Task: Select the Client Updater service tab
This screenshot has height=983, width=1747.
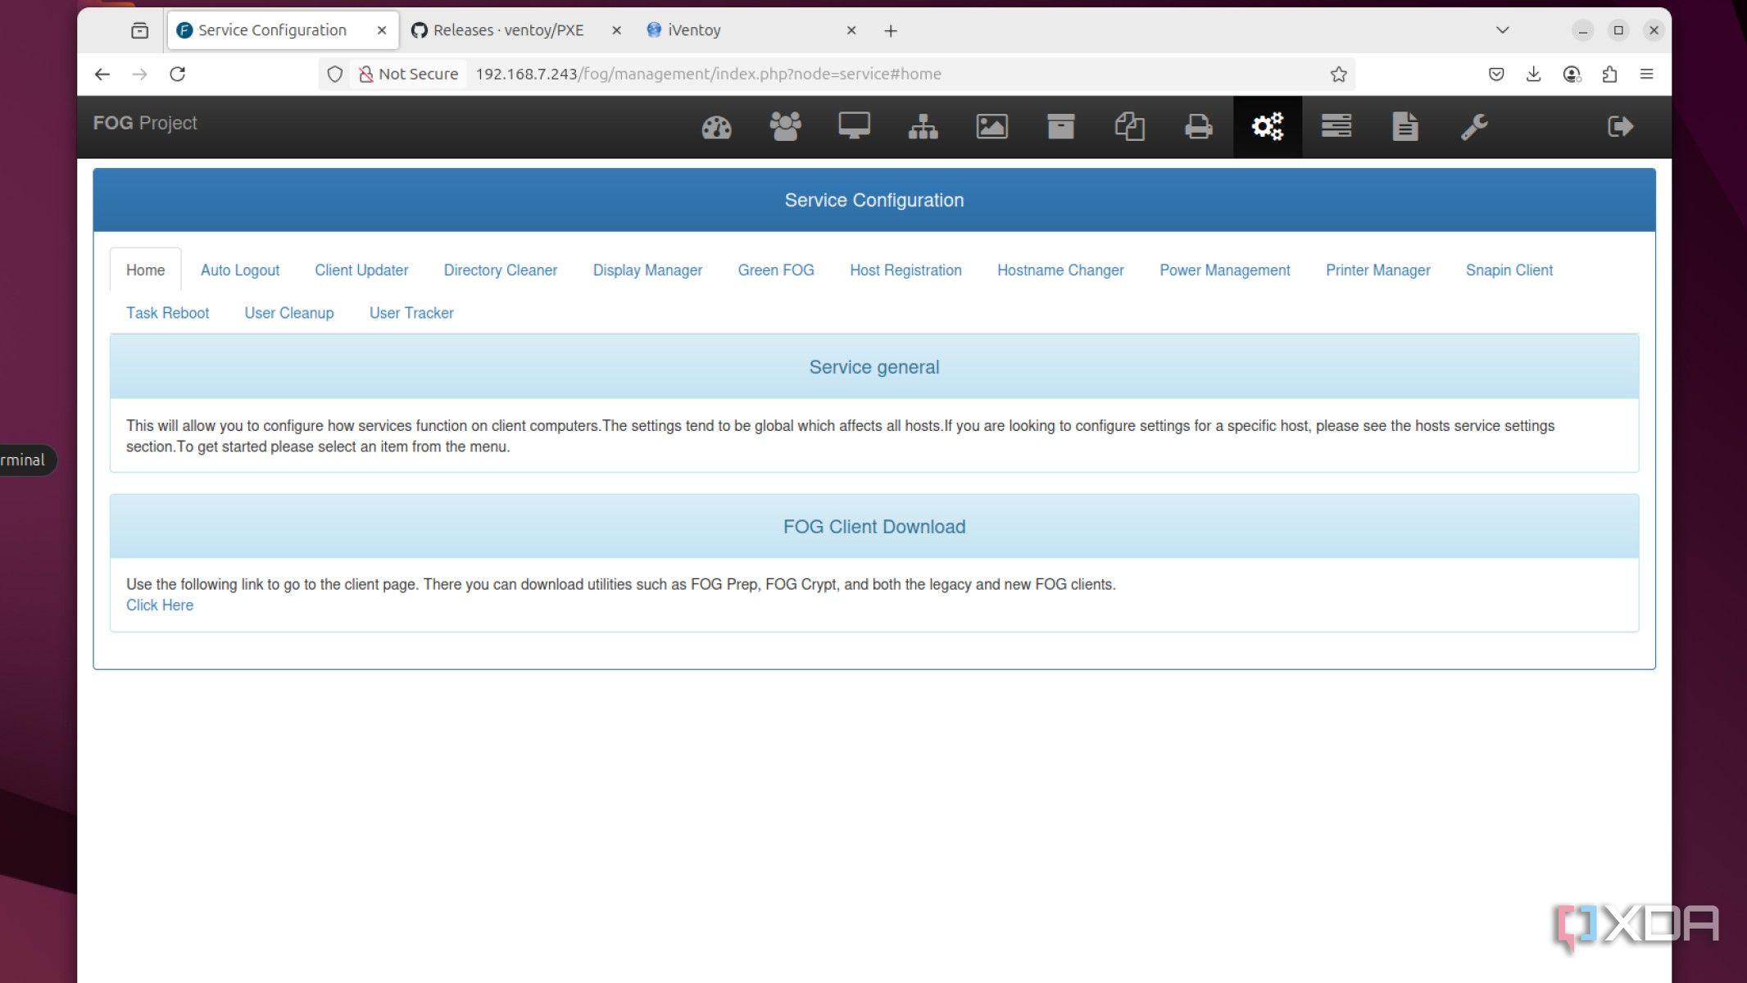Action: (x=361, y=270)
